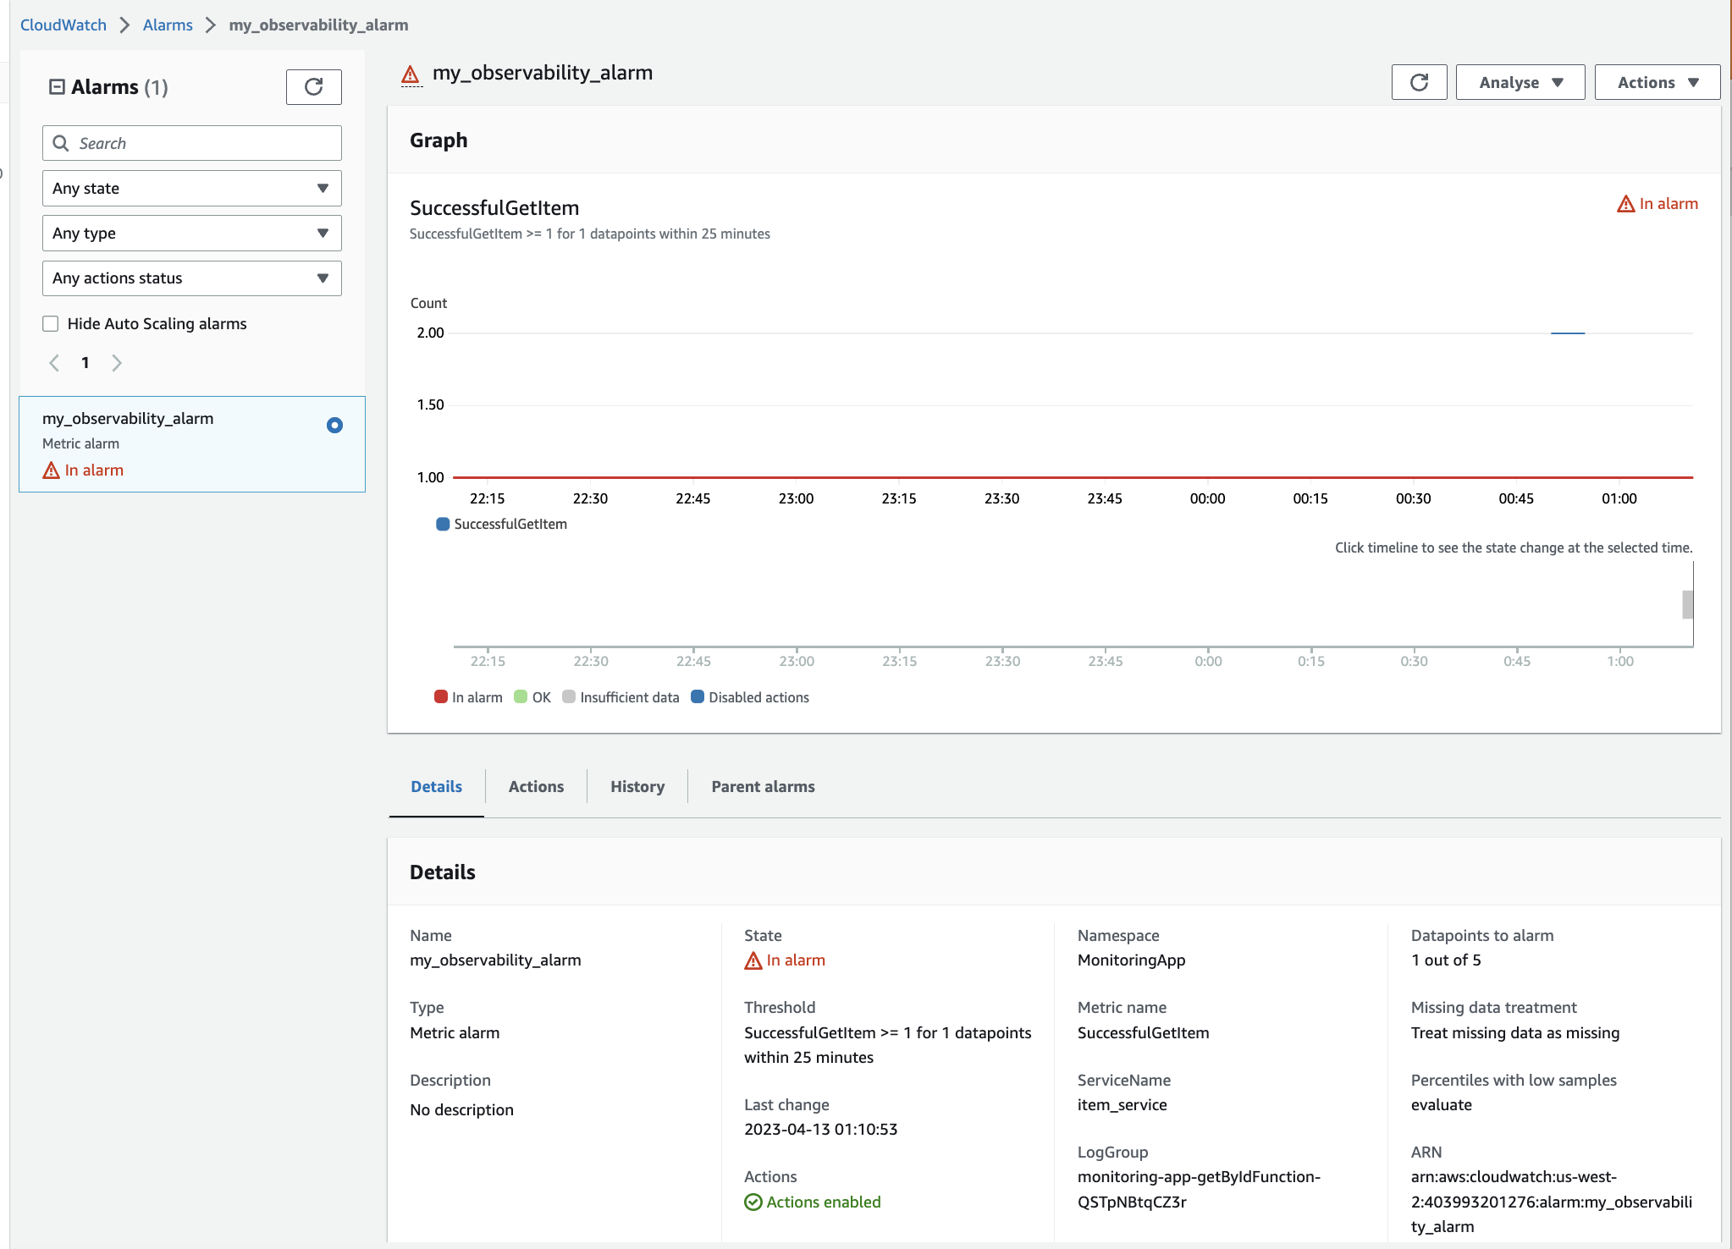Click Actions enabled checkmark icon
The width and height of the screenshot is (1732, 1249).
click(x=753, y=1202)
